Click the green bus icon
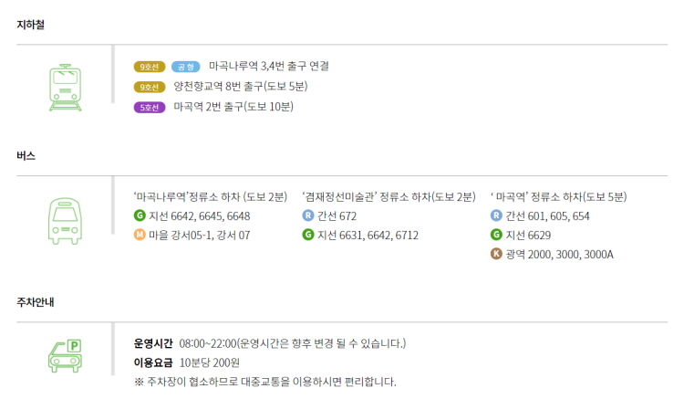The image size is (684, 399). [65, 221]
